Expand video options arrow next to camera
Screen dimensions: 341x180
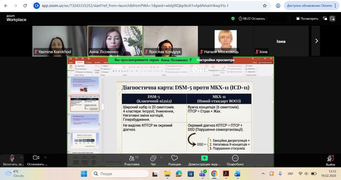45,157
